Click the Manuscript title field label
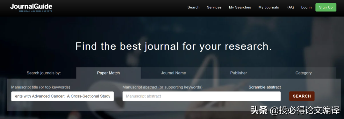The height and width of the screenshot is (119, 344). coord(40,87)
